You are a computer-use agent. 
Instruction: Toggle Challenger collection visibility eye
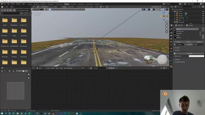point(203,22)
